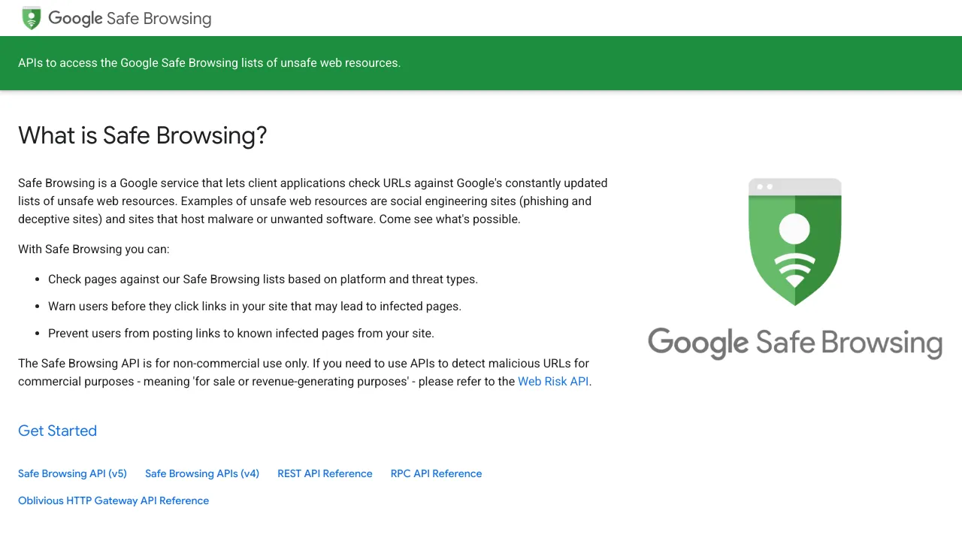Open Safe Browsing API (v5) link
This screenshot has width=962, height=541.
click(72, 473)
